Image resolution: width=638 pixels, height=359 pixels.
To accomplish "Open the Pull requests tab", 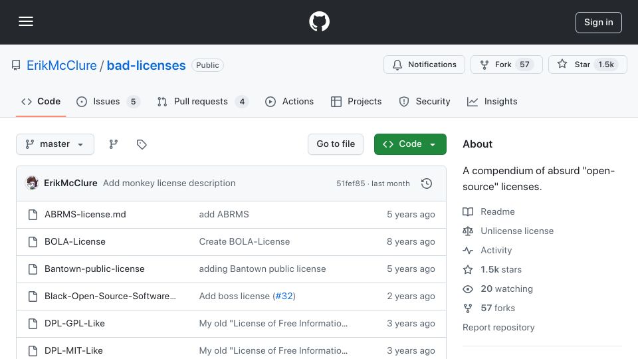I will pos(203,101).
